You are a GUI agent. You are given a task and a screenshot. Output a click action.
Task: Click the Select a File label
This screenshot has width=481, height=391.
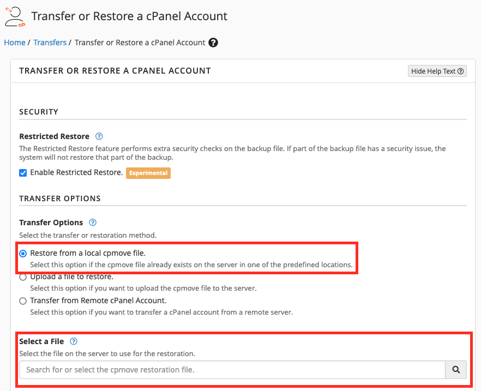tap(41, 341)
